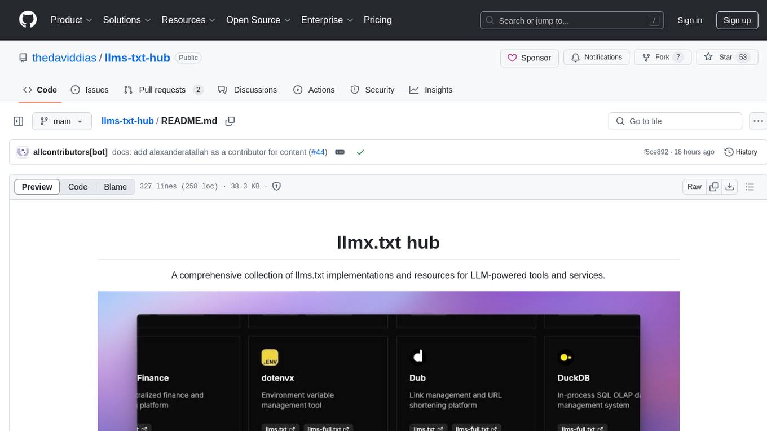The width and height of the screenshot is (767, 431).
Task: View commit check status checkmark
Action: click(360, 152)
